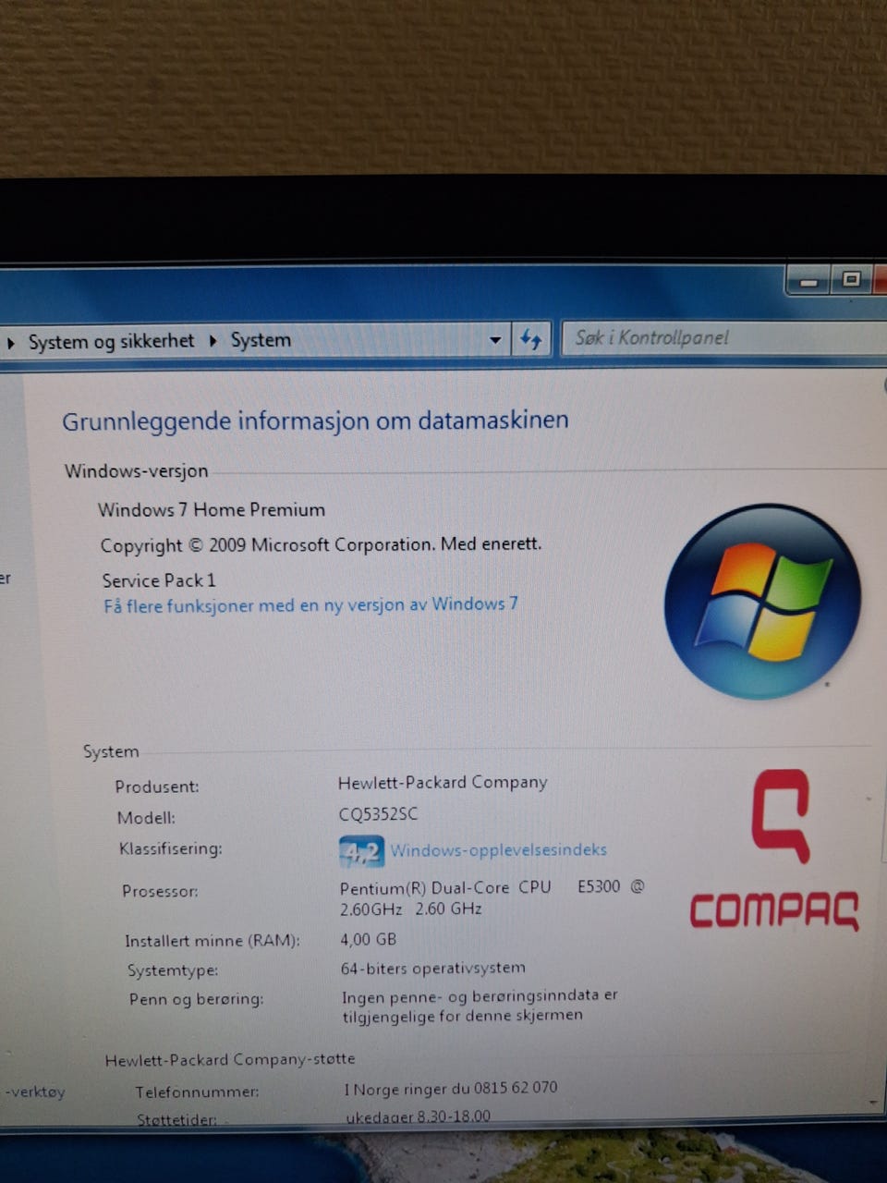Click the Klassifisering label

[x=170, y=848]
